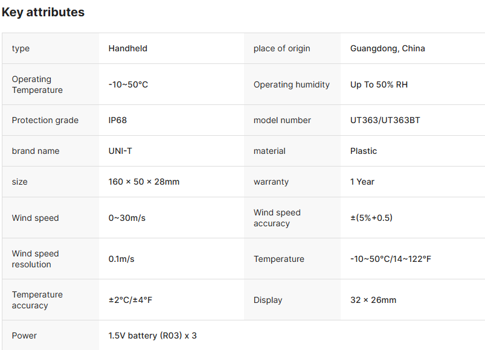Click the '-10~50°C/14~122°F' temperature value

pos(391,259)
